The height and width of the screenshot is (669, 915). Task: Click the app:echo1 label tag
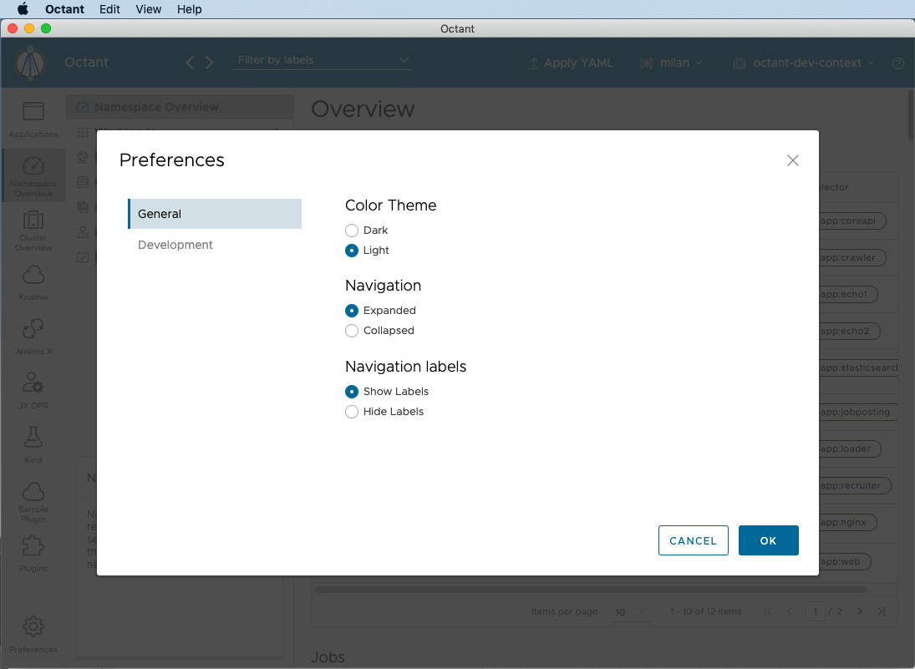coord(848,295)
